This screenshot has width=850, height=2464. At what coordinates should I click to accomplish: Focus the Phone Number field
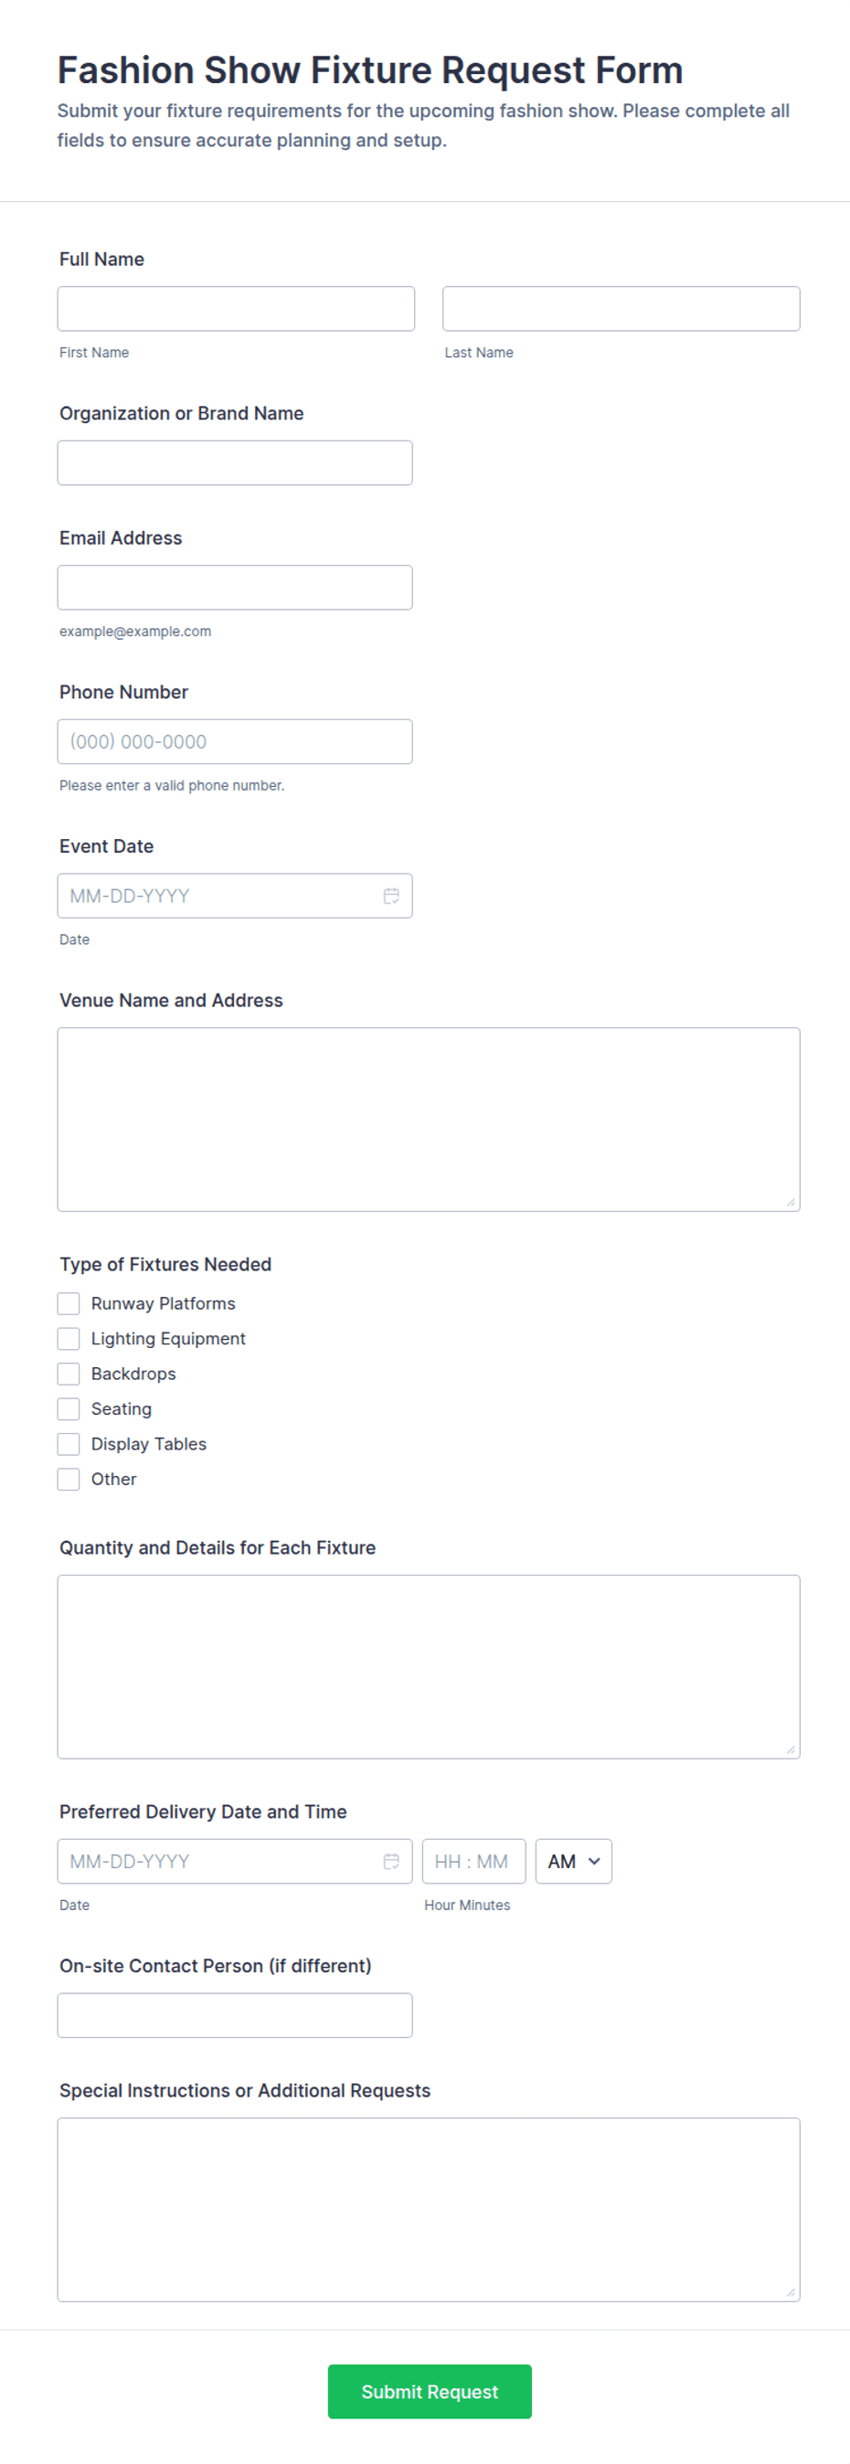235,741
